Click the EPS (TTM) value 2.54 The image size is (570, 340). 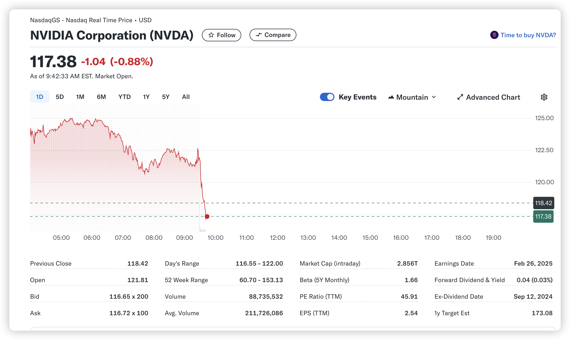[411, 313]
